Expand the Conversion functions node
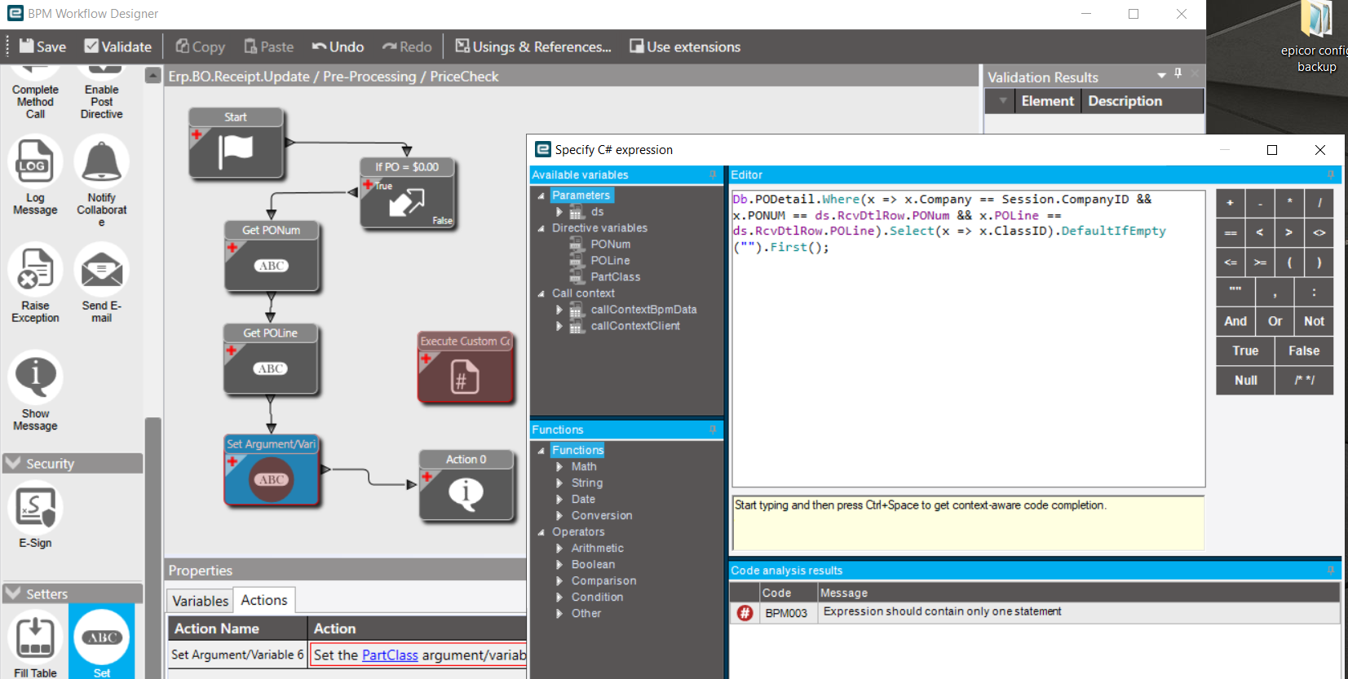 coord(559,516)
